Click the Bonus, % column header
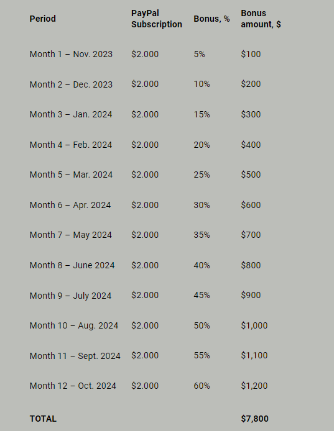The height and width of the screenshot is (431, 334). point(211,19)
